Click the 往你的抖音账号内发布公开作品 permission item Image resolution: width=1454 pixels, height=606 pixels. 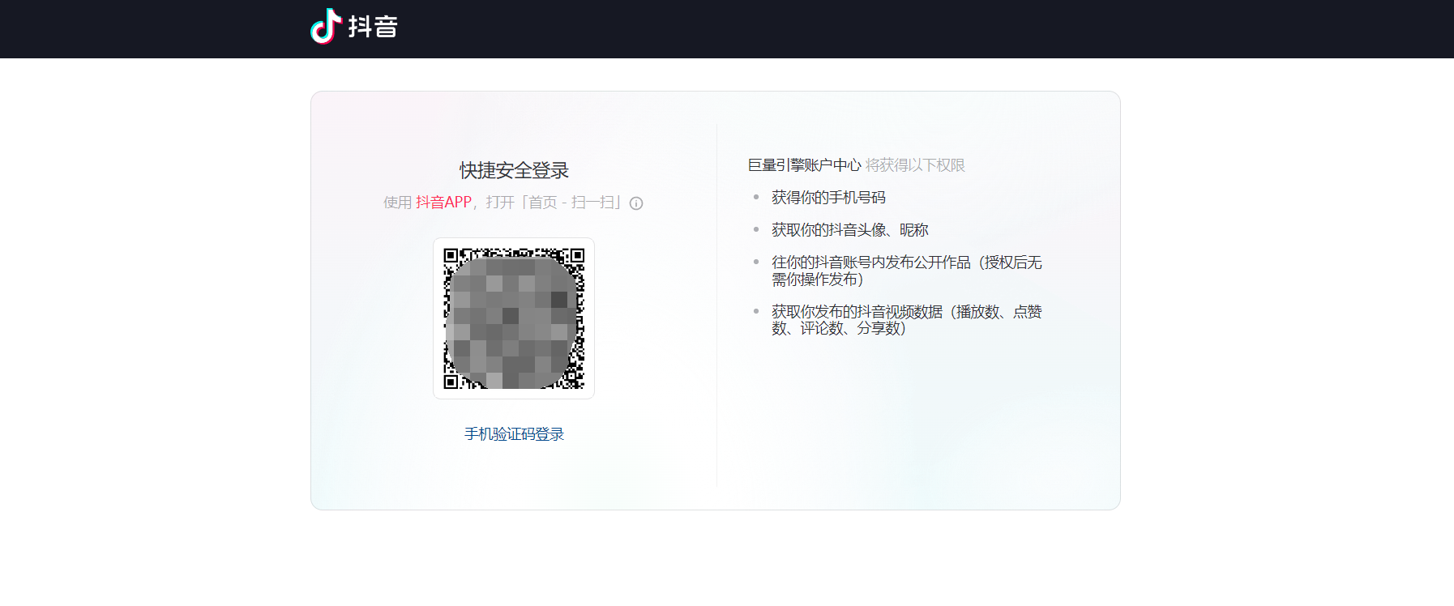click(906, 271)
